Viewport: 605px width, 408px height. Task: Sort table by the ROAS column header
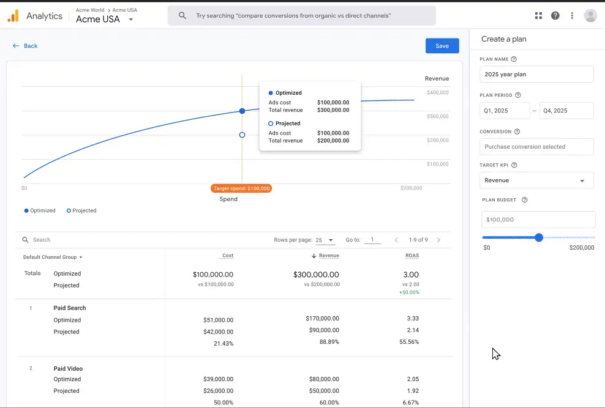coord(411,256)
